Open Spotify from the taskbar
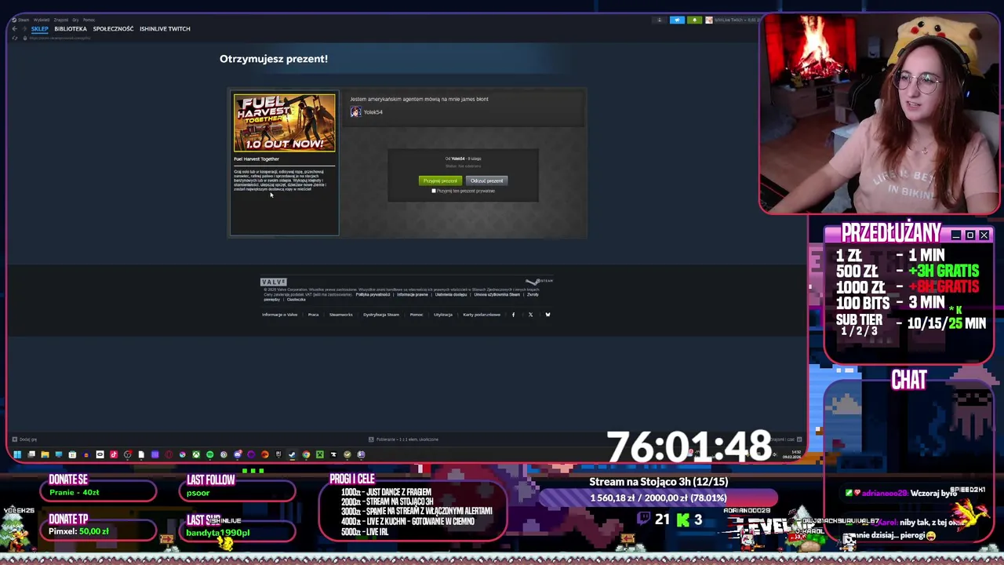Viewport: 1004px width, 565px height. click(209, 454)
